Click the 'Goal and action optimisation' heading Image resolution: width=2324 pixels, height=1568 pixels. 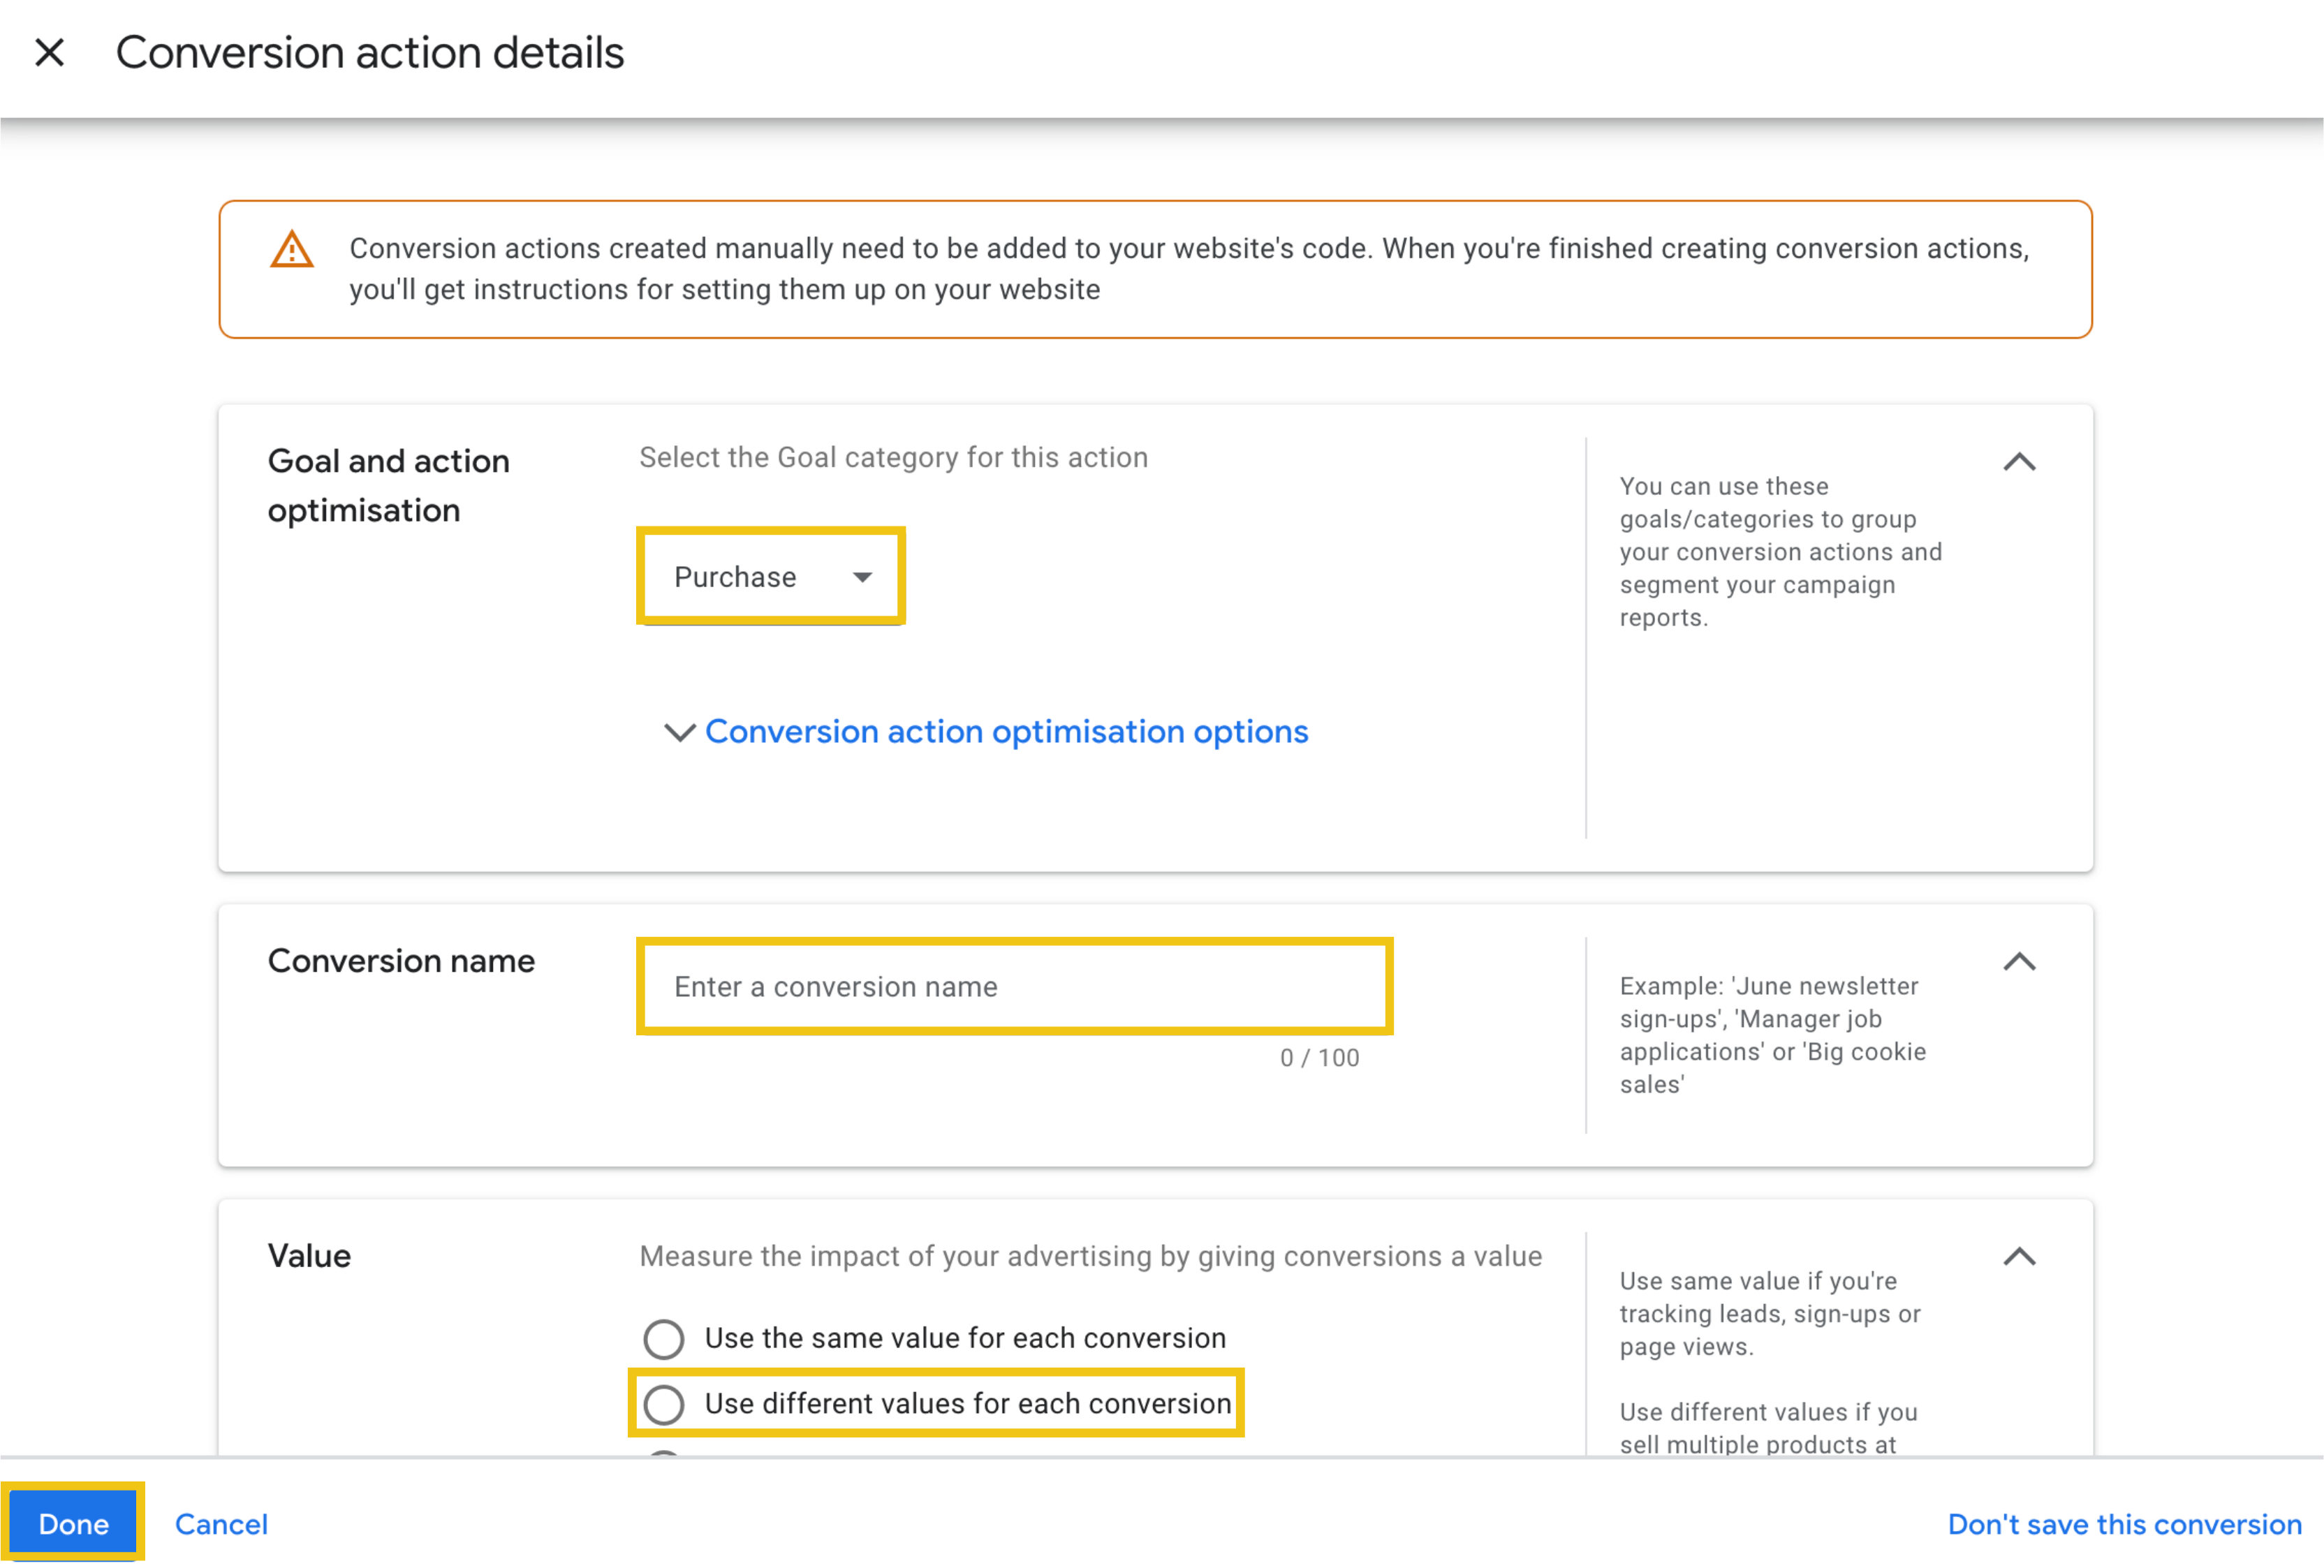(x=389, y=486)
